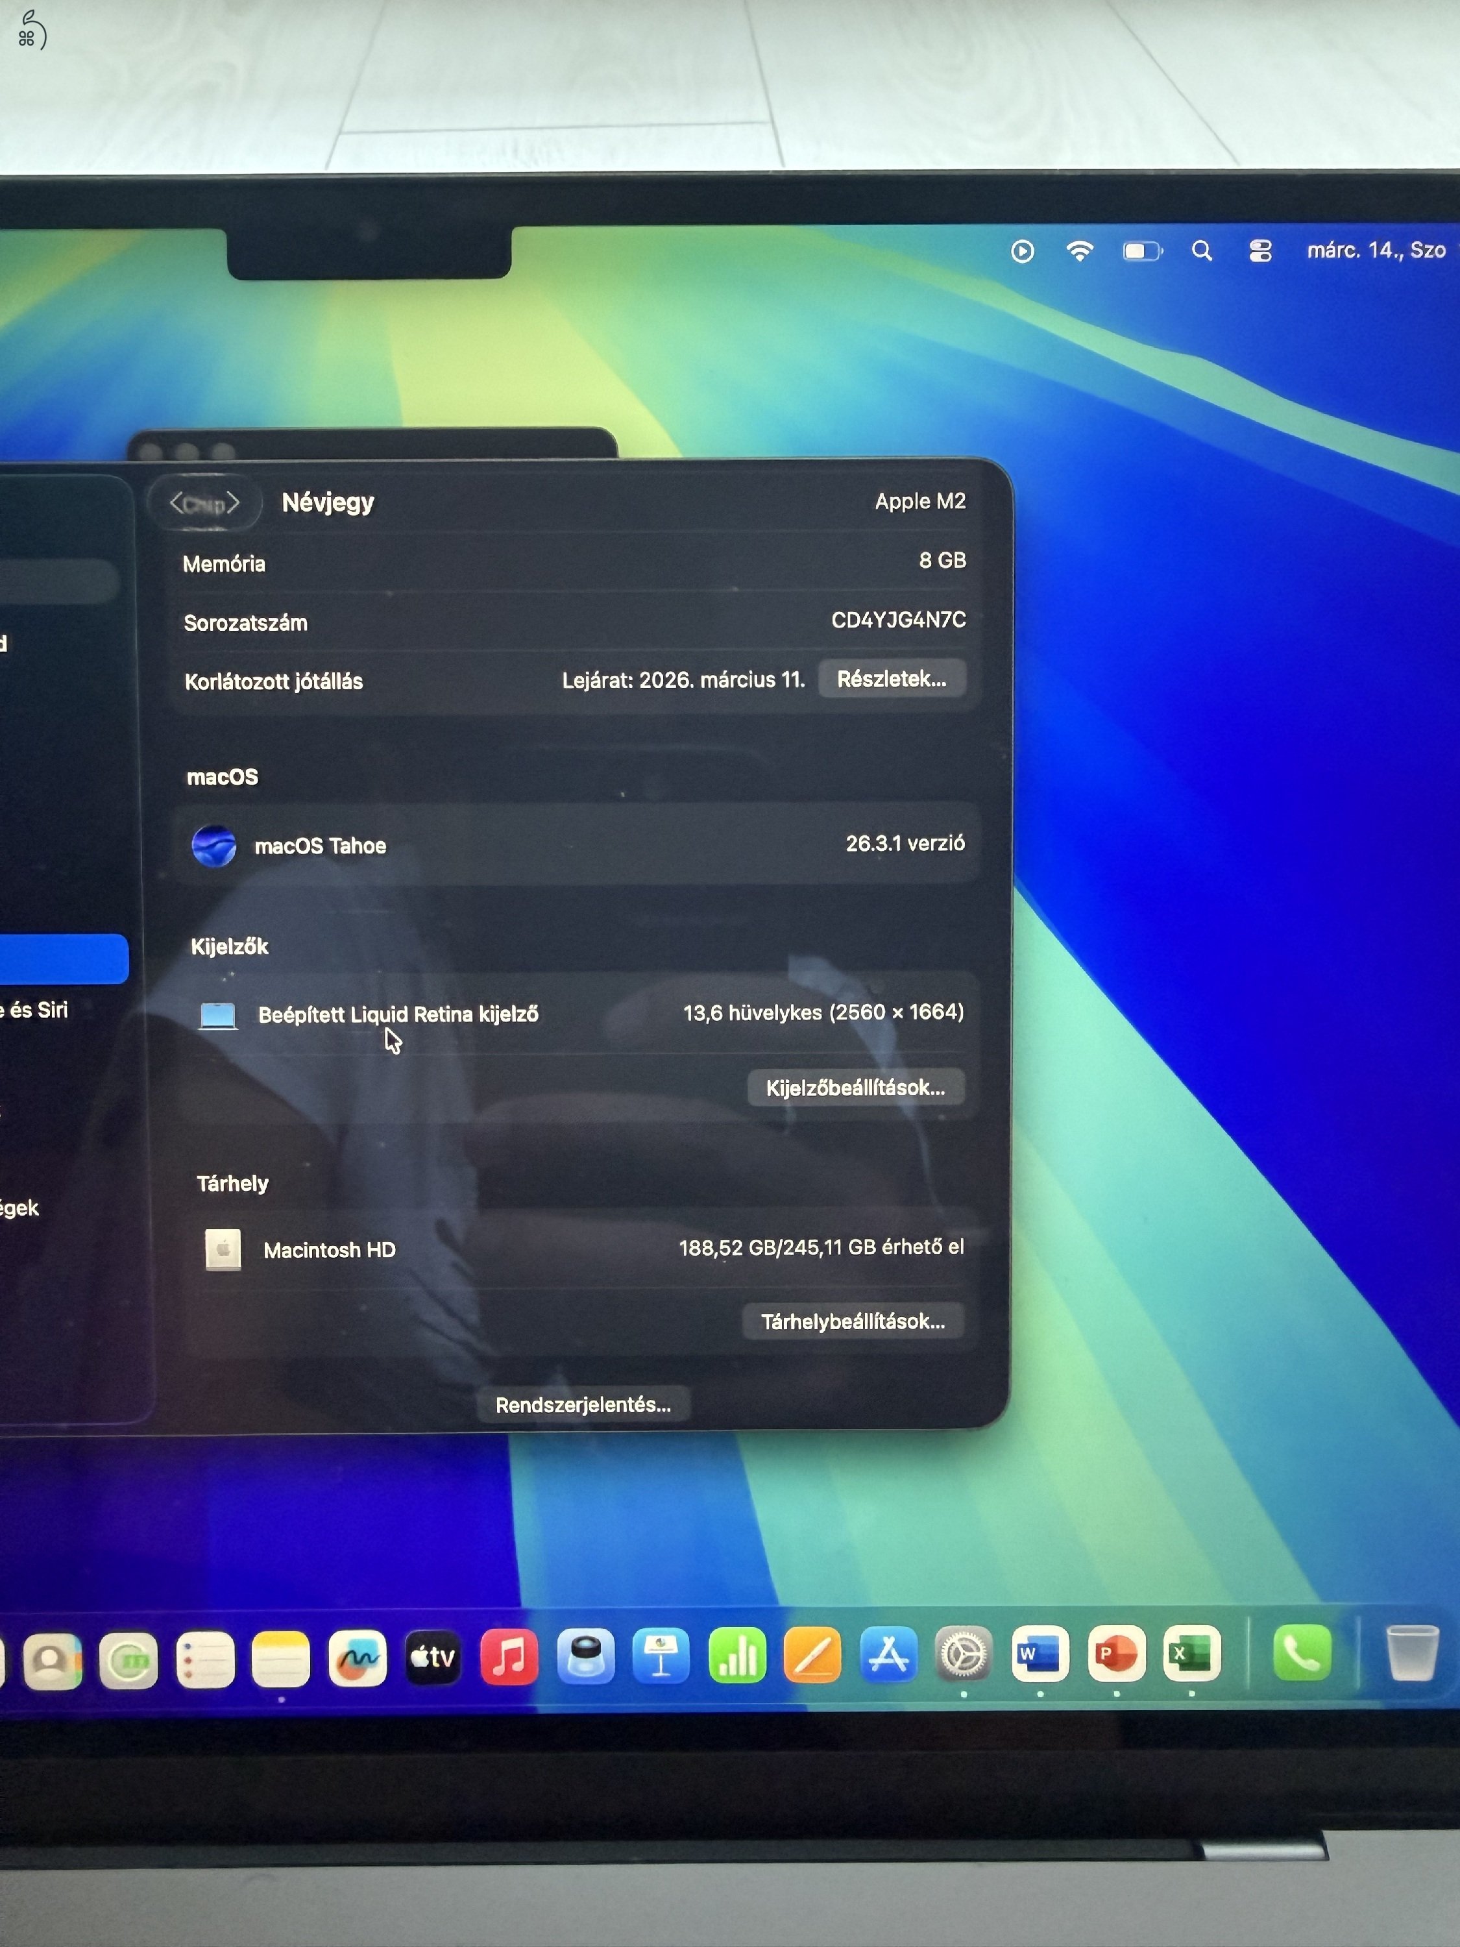This screenshot has height=1947, width=1460.
Task: Switch to Excel in the Dock
Action: pyautogui.click(x=1193, y=1654)
